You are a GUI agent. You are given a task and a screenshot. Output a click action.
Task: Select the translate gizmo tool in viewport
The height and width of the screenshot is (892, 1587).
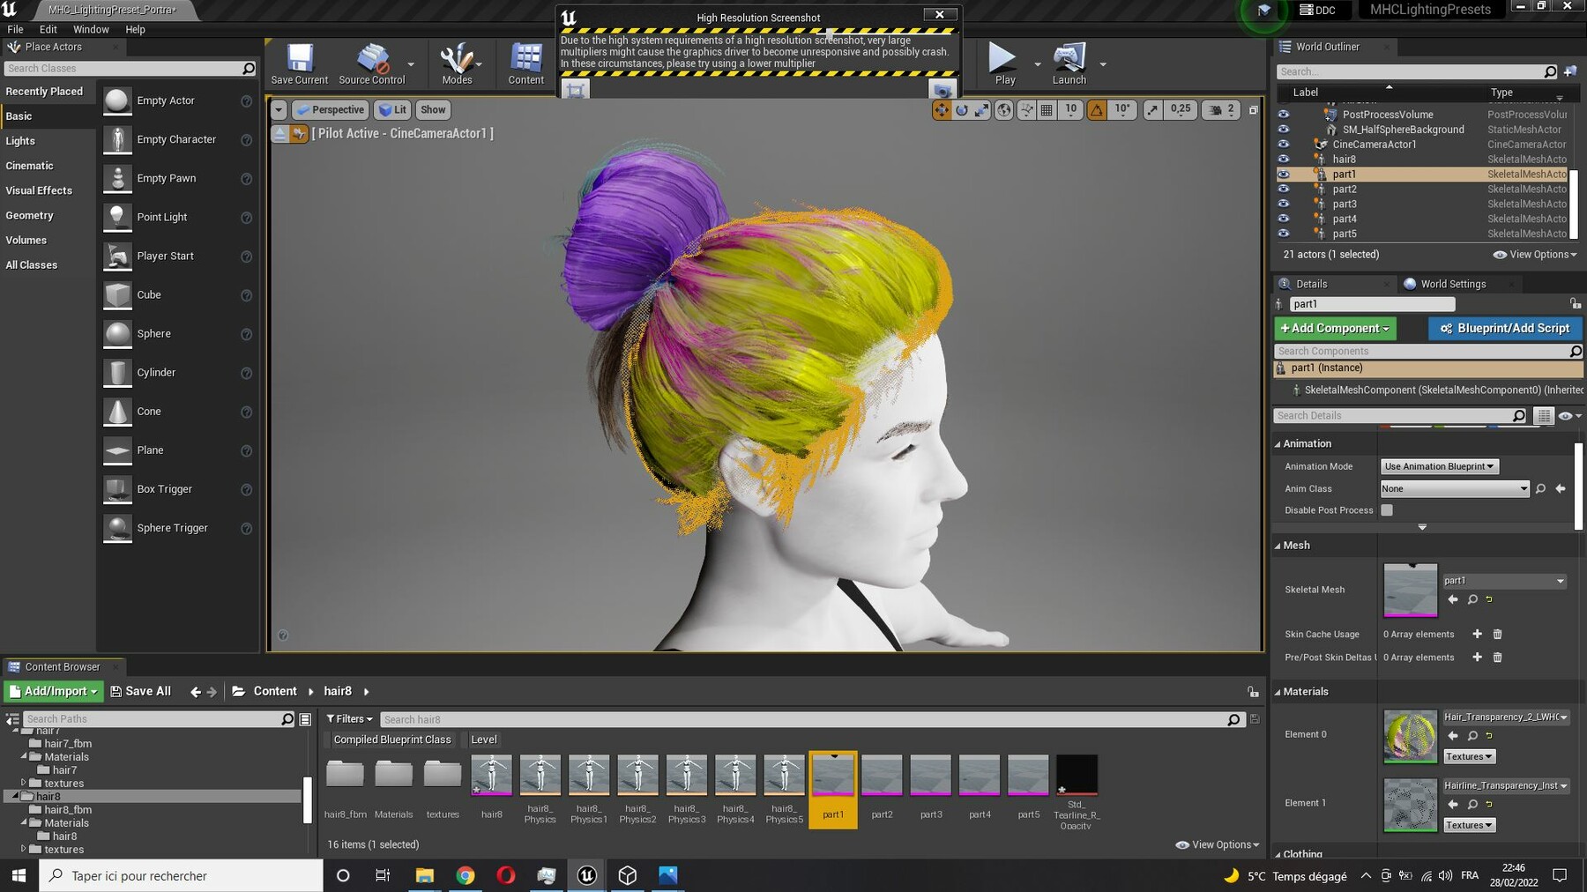coord(942,110)
